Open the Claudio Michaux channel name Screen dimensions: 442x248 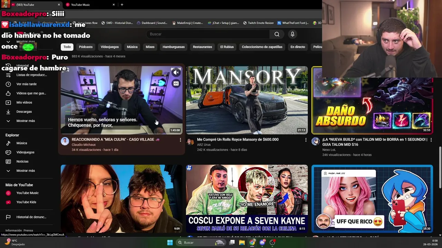pos(84,145)
